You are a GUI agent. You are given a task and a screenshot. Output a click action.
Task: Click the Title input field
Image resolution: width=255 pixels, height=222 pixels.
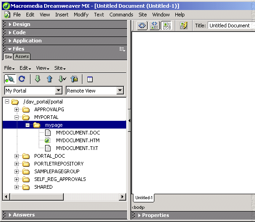231,26
